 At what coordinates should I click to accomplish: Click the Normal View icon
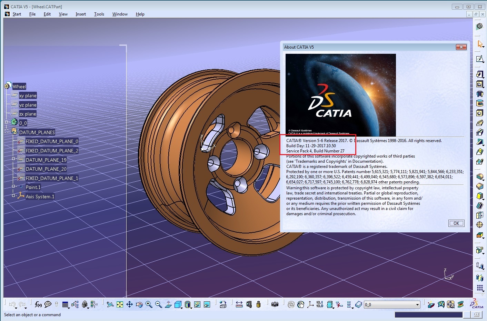pyautogui.click(x=168, y=304)
